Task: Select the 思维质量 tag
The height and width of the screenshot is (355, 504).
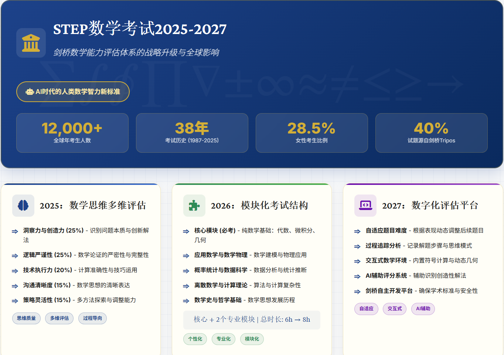Action: point(26,318)
